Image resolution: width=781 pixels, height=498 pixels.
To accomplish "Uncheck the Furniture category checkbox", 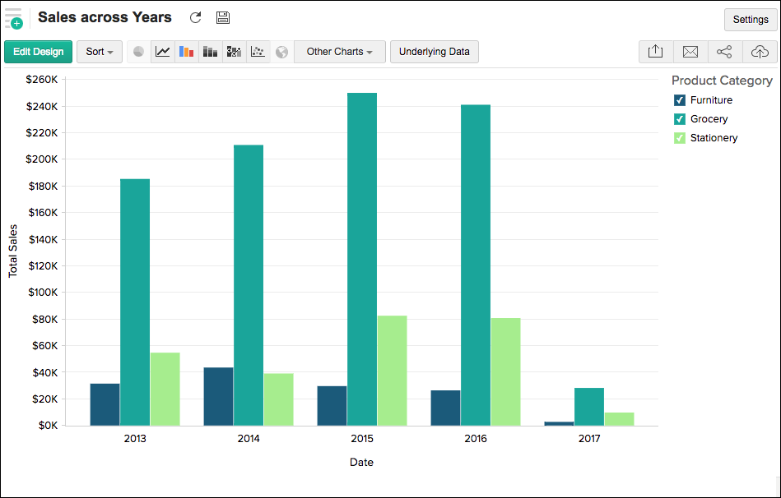I will 680,100.
